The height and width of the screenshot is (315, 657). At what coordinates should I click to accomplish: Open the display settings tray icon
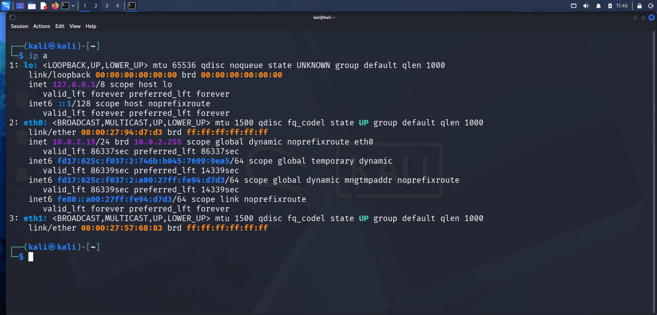tap(574, 6)
